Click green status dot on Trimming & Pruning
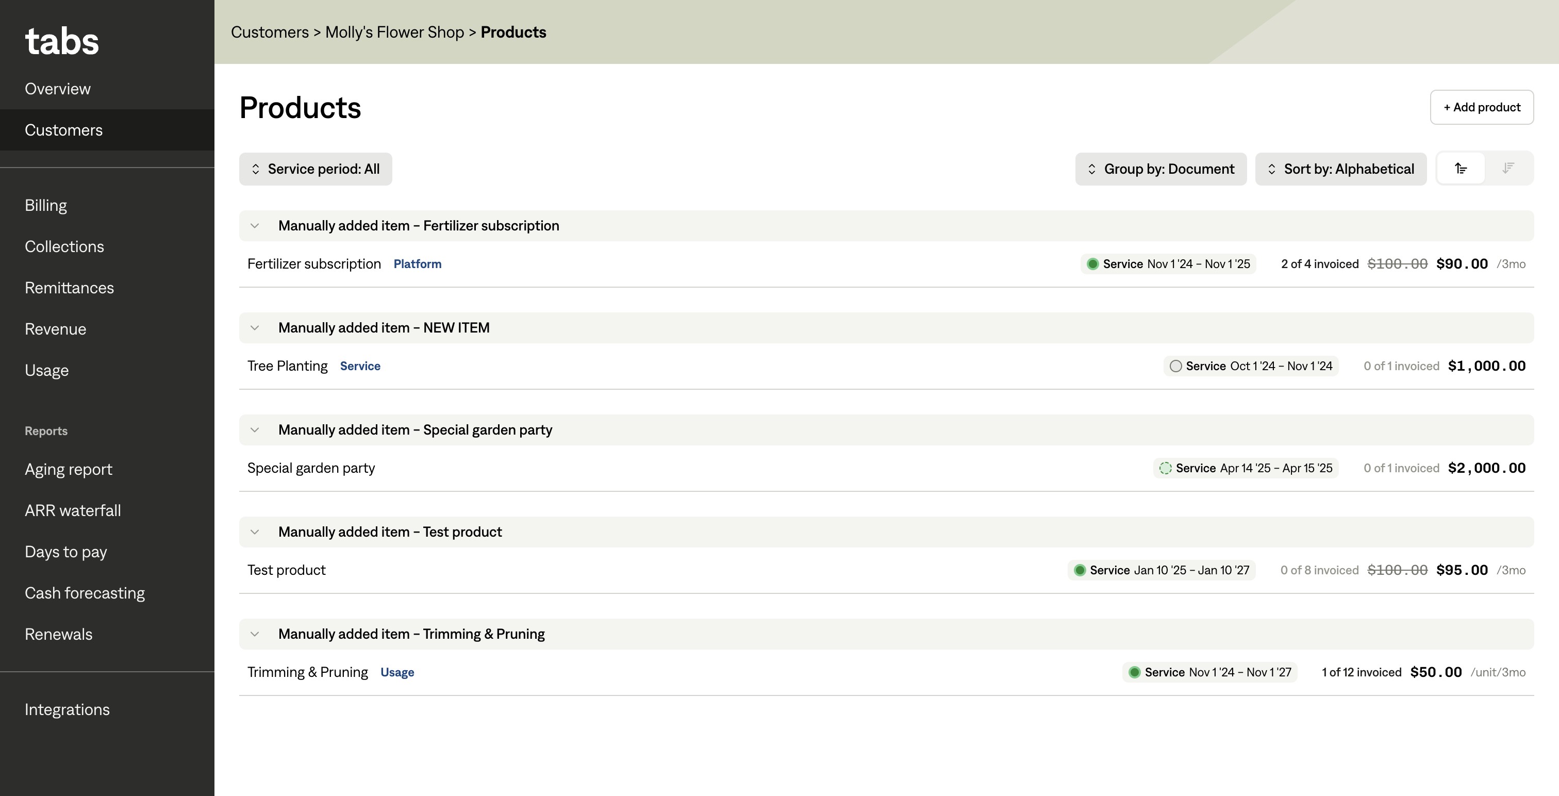The image size is (1559, 796). (x=1135, y=672)
